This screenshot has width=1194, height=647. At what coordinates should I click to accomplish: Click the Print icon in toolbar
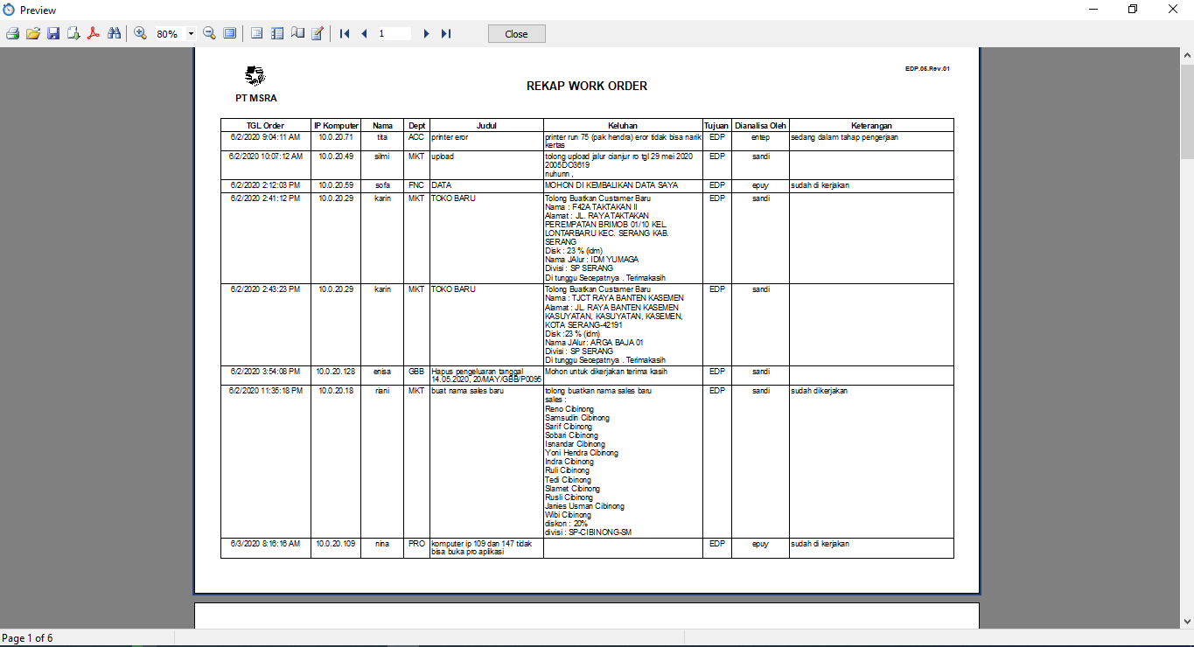tap(12, 33)
